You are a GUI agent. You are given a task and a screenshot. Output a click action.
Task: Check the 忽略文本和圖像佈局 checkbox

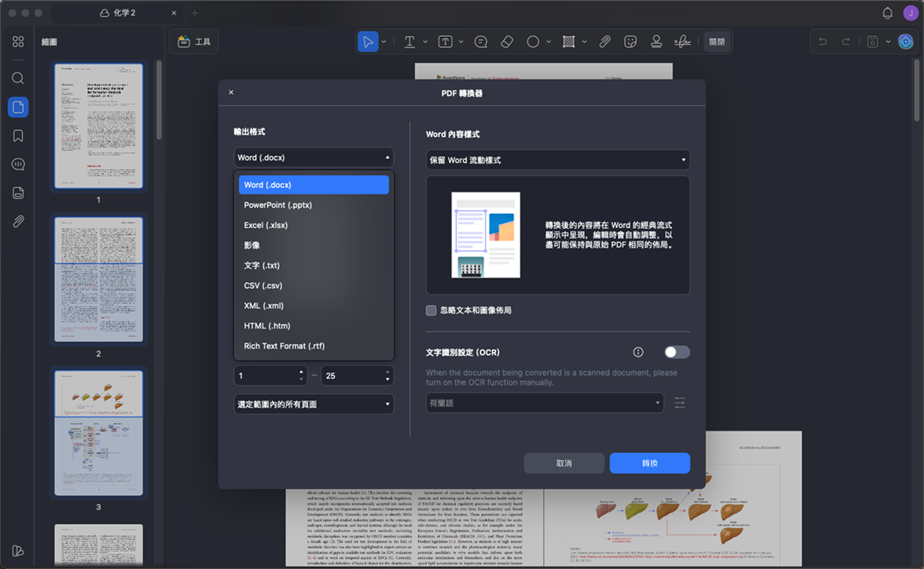click(431, 310)
